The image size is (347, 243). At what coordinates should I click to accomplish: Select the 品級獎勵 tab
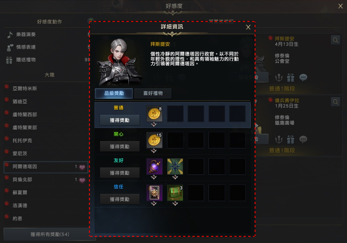coord(114,93)
